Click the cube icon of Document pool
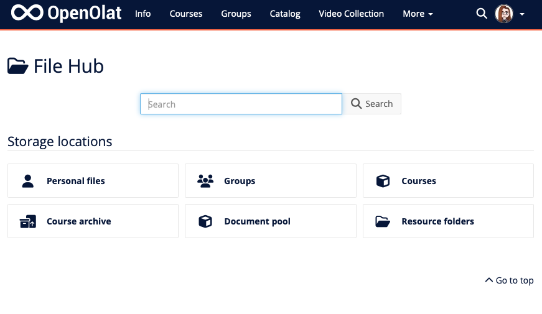Viewport: 542px width, 314px height. (x=205, y=221)
